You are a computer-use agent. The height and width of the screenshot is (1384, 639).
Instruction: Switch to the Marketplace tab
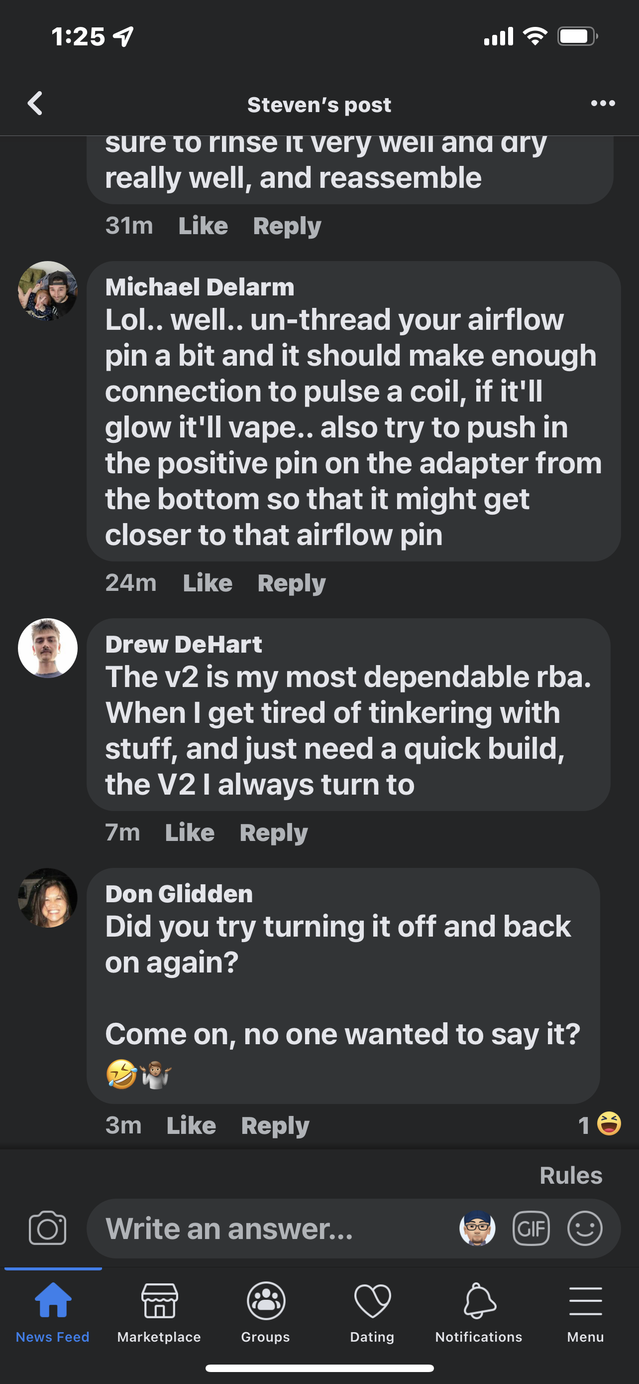click(x=159, y=1312)
